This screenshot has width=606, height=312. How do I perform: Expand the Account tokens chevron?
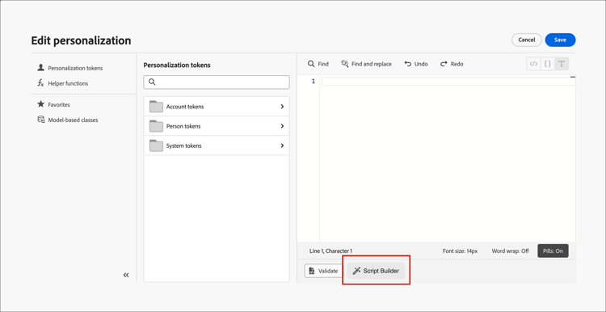282,107
